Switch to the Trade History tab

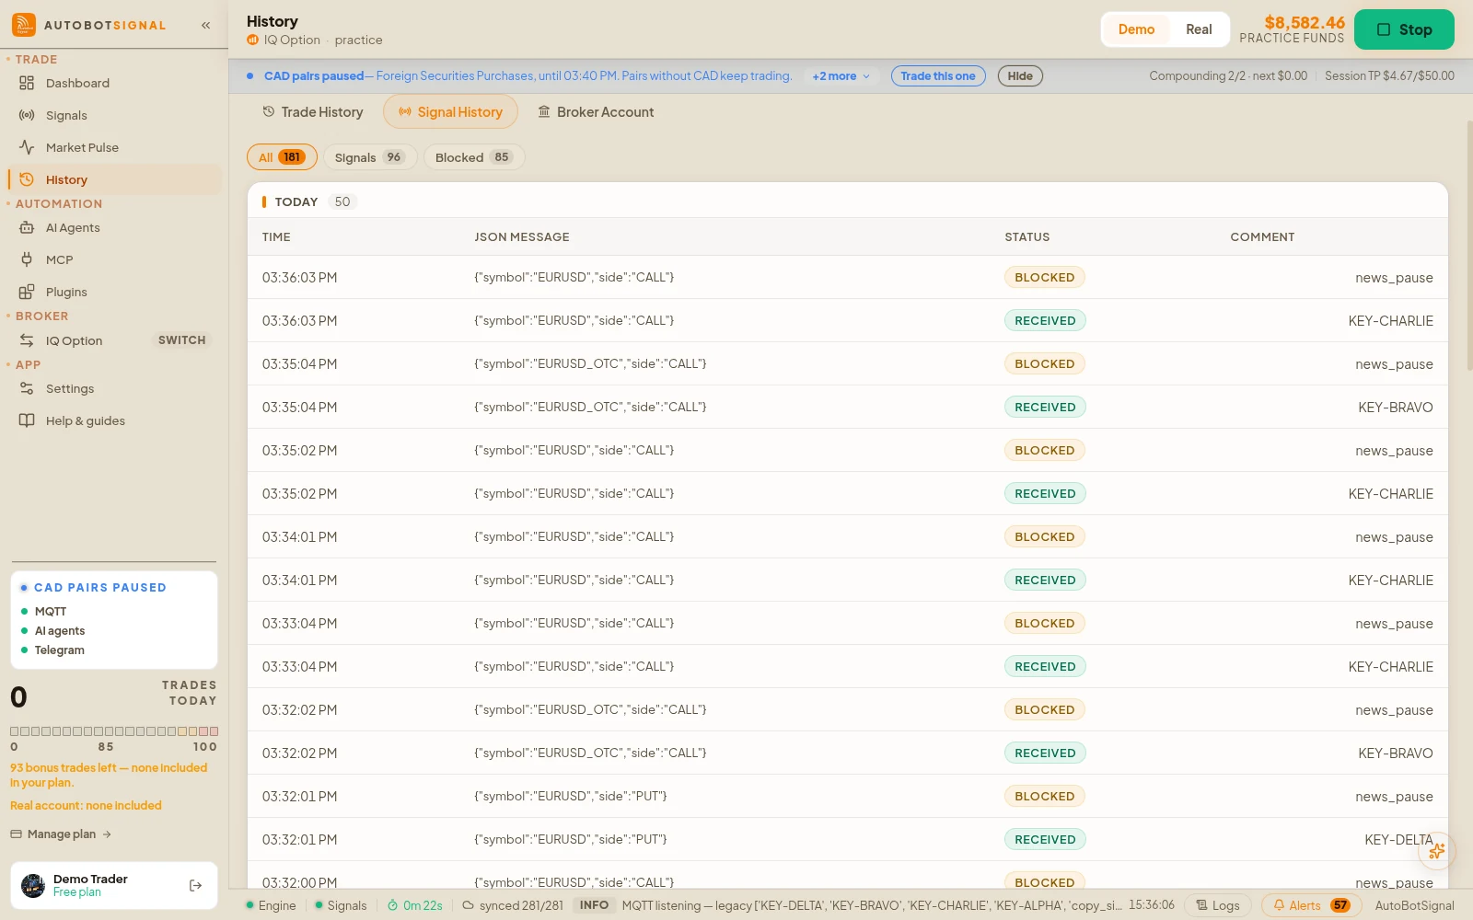pos(313,112)
